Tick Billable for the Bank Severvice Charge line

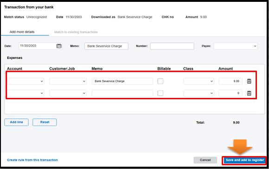tap(160, 81)
